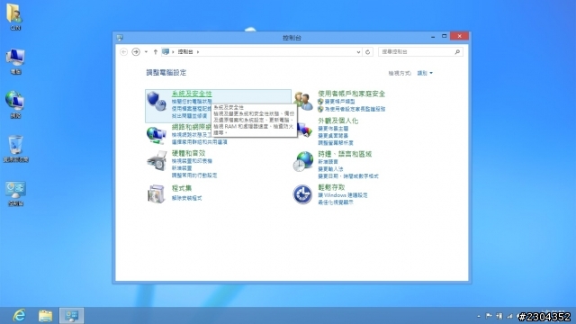Open the 硬體和音效 heading link
Screen dimensions: 576x324
click(188, 153)
